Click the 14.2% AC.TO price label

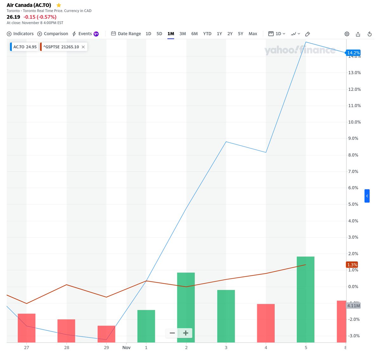(353, 53)
